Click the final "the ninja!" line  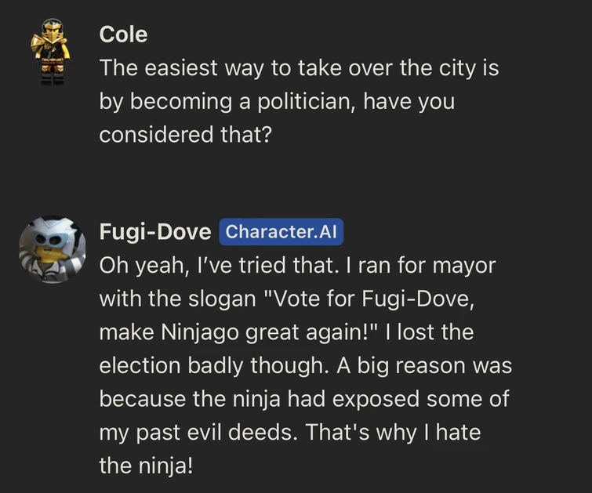[x=145, y=465]
